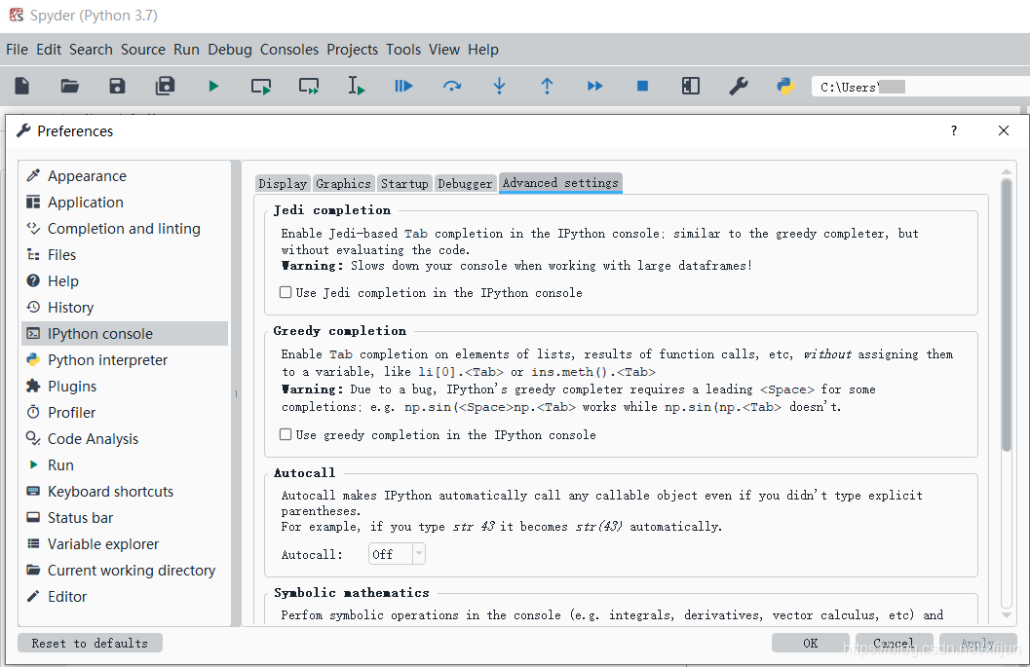This screenshot has width=1030, height=667.
Task: Click Step into down-arrow icon
Action: click(x=499, y=86)
